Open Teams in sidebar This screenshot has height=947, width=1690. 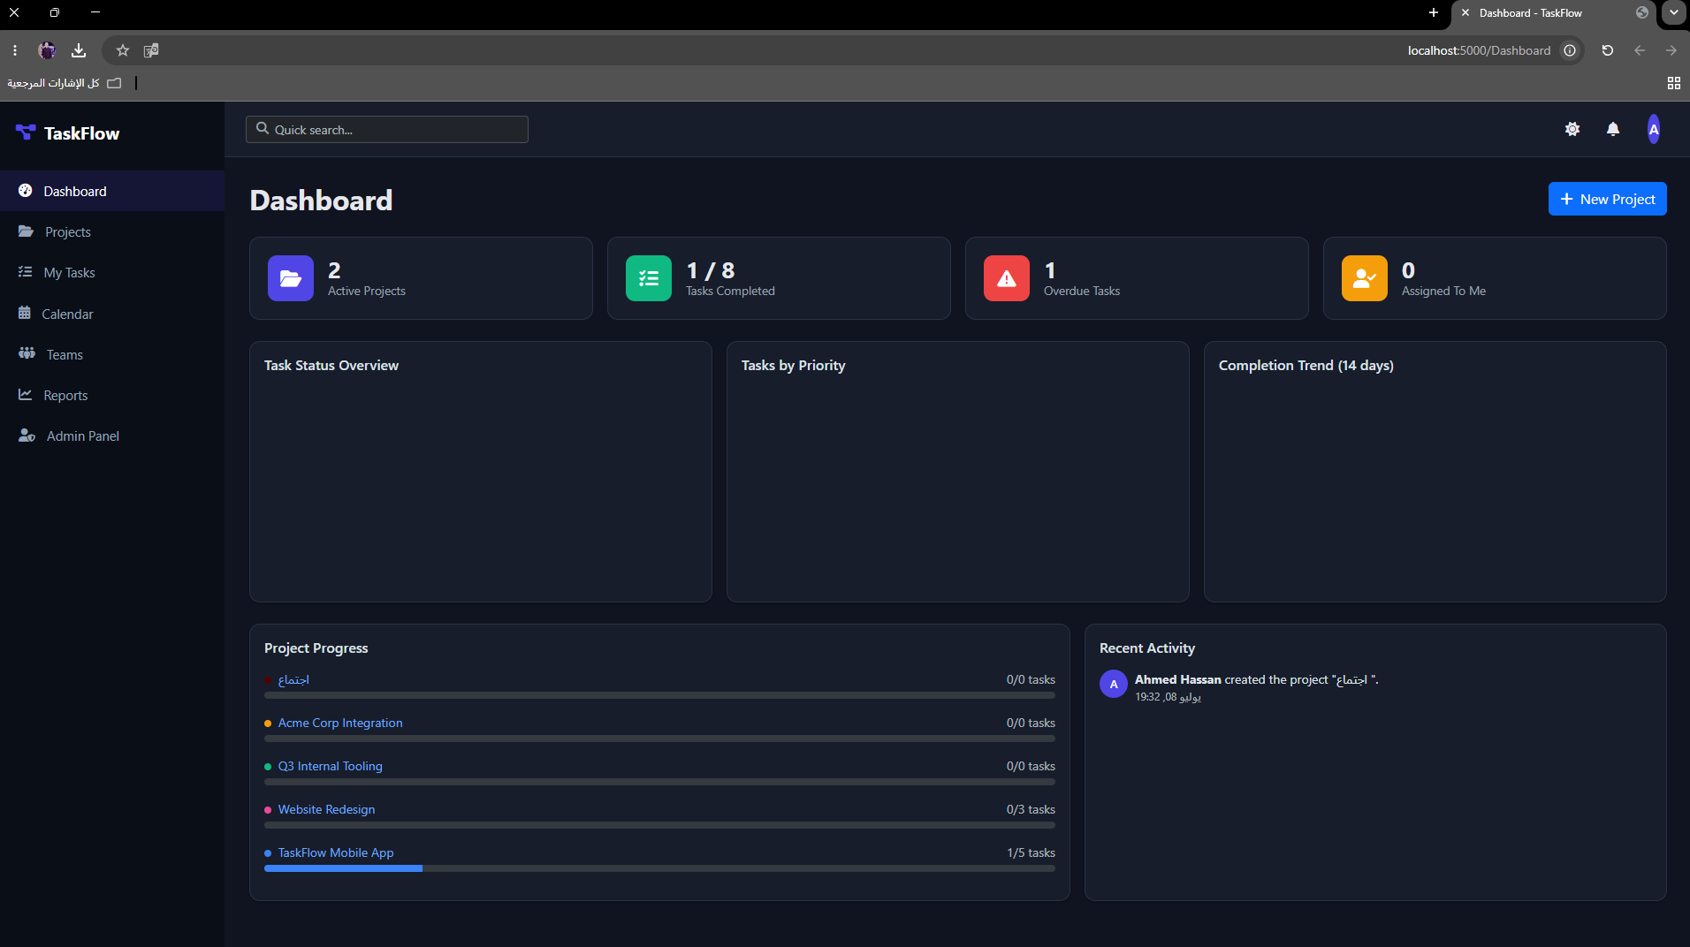(x=112, y=354)
